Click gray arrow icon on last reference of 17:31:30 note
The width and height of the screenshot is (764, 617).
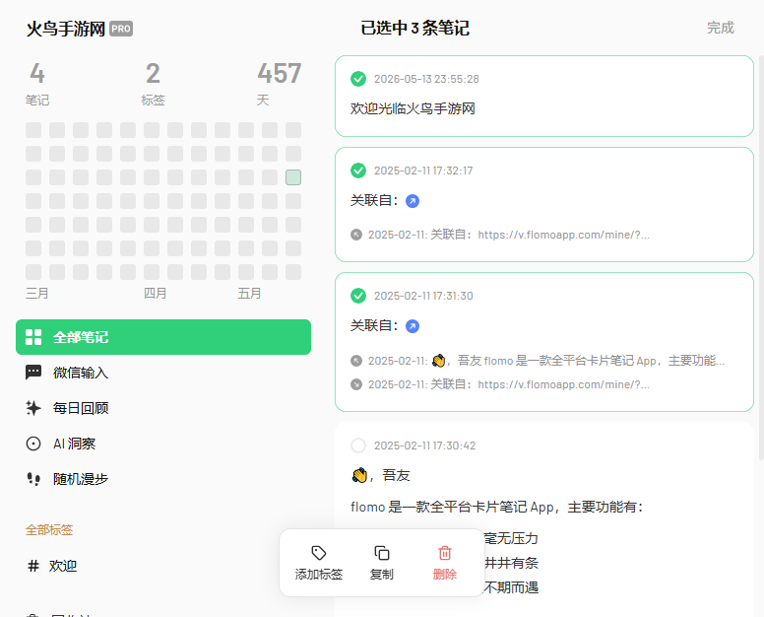pyautogui.click(x=356, y=384)
